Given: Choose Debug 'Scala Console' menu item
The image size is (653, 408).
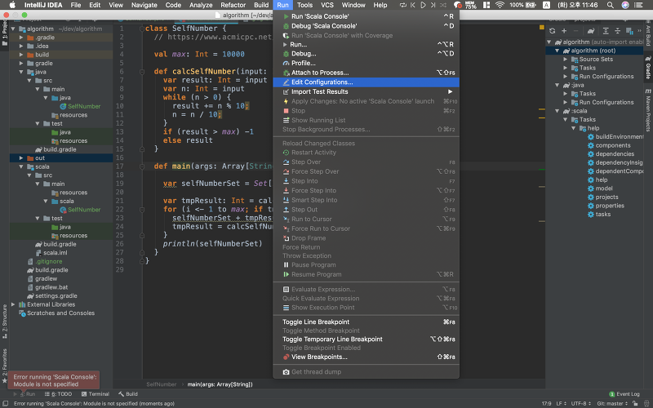Looking at the screenshot, I should (366, 26).
